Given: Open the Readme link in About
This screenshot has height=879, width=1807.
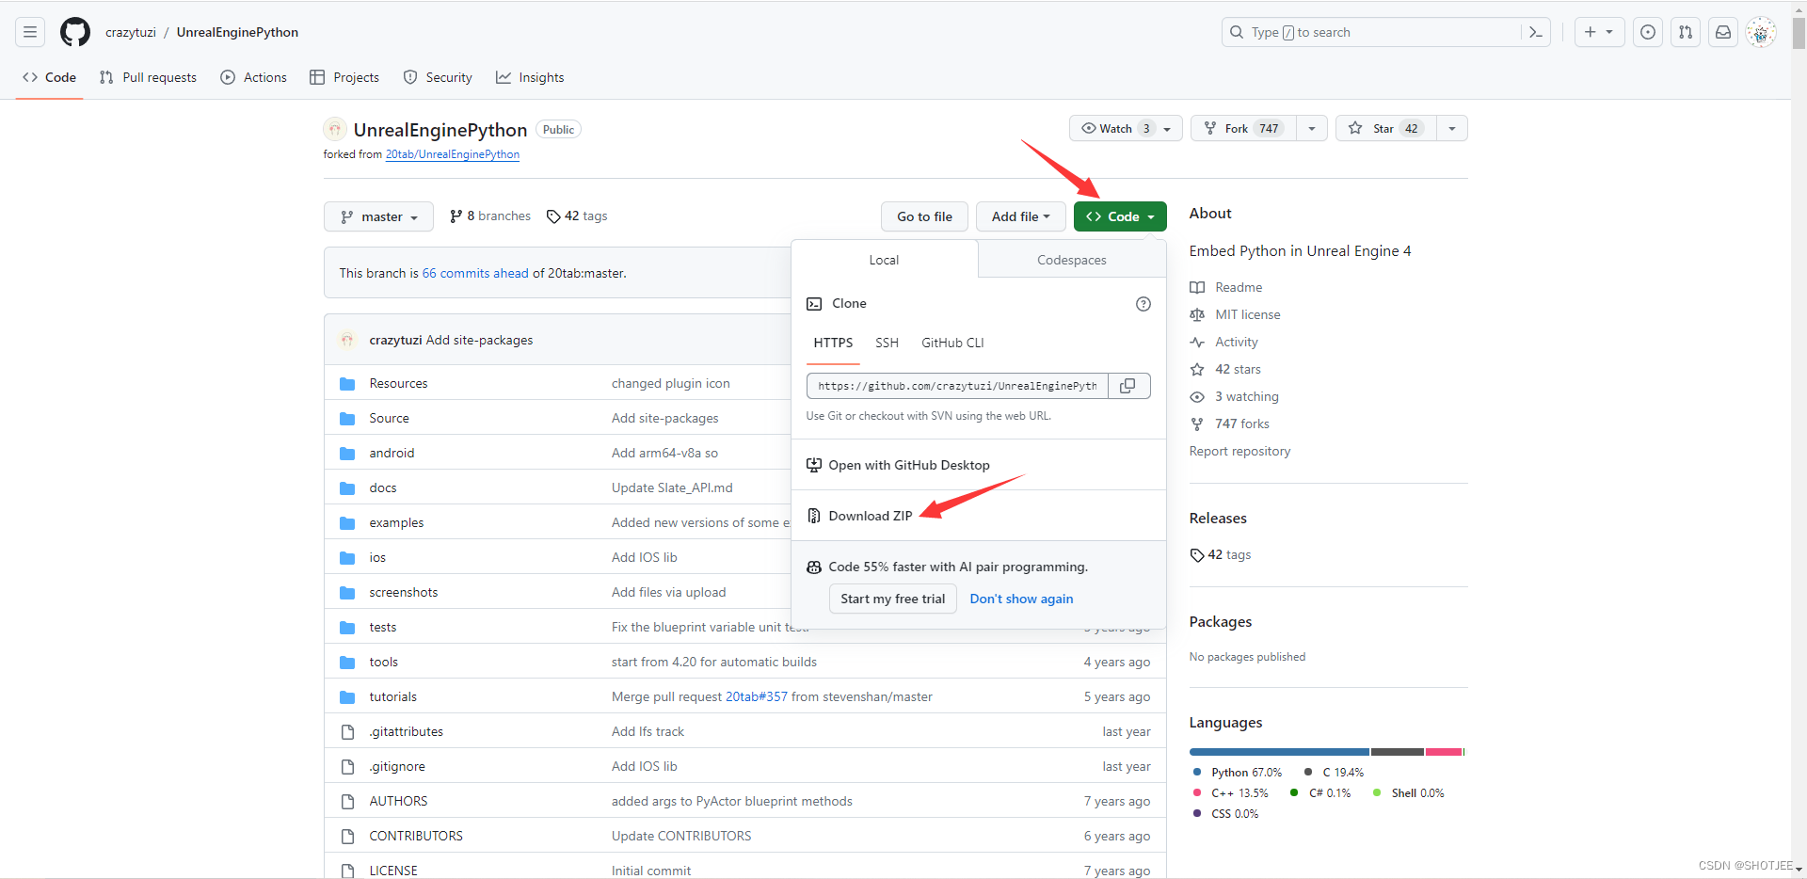Looking at the screenshot, I should tap(1239, 287).
